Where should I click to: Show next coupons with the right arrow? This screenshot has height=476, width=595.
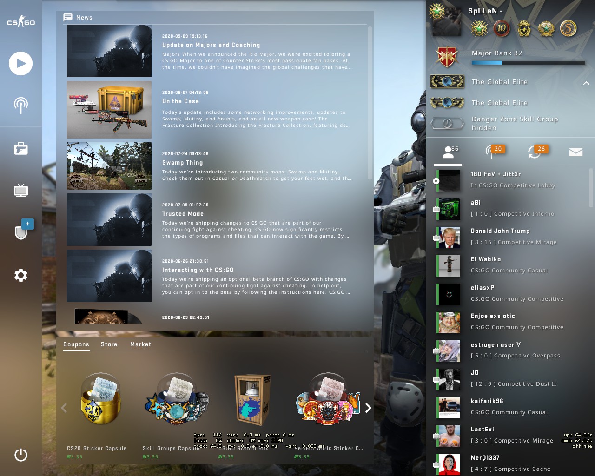(368, 408)
